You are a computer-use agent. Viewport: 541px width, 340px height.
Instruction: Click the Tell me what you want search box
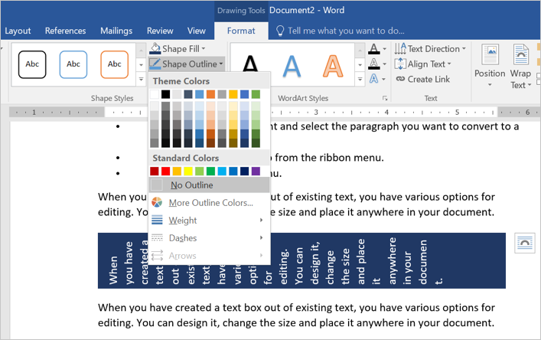(344, 31)
